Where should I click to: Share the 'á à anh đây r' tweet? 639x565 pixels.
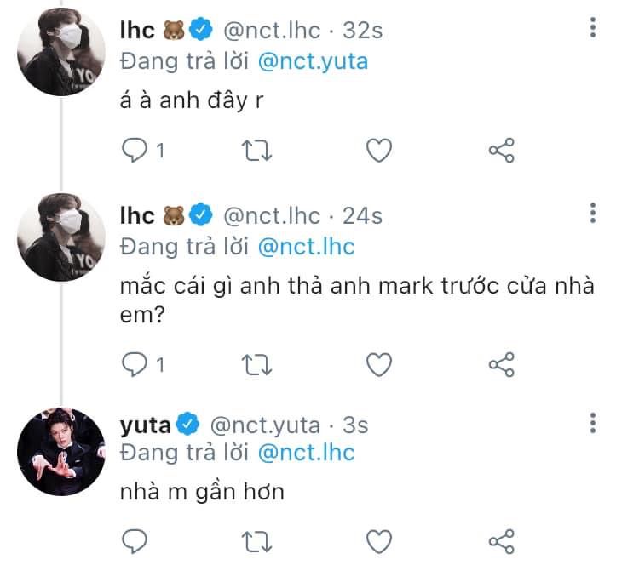pos(502,151)
